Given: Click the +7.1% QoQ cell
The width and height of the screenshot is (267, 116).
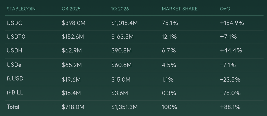Looking at the screenshot, I should [228, 37].
